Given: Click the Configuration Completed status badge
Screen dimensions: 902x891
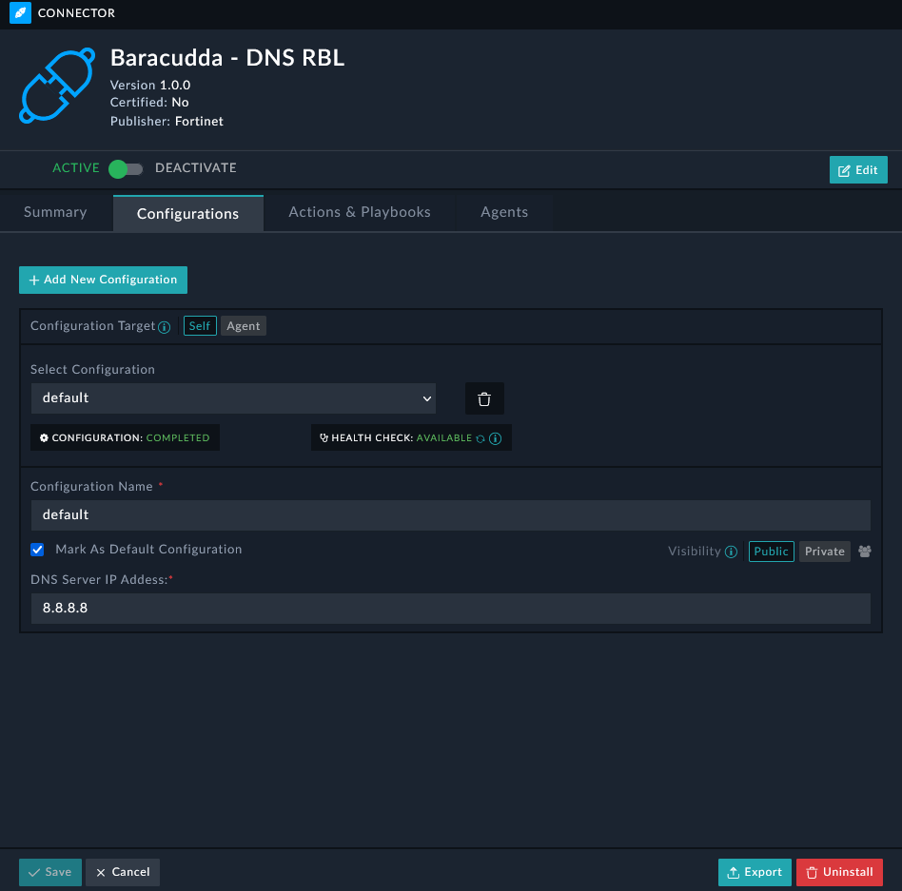Looking at the screenshot, I should point(125,438).
